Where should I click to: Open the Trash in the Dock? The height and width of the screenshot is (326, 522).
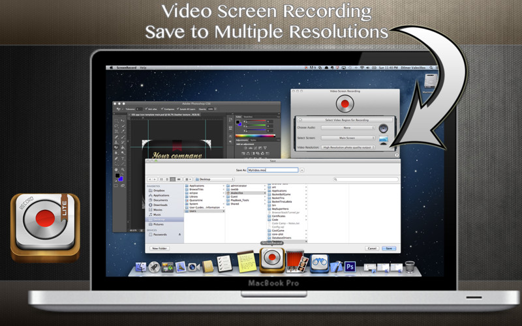410,267
